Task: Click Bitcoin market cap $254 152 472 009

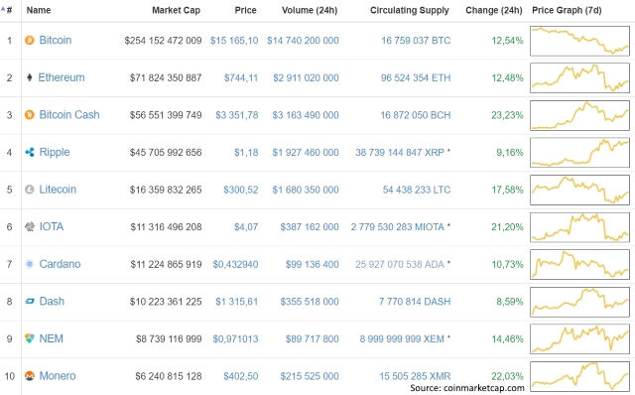Action: pyautogui.click(x=163, y=41)
